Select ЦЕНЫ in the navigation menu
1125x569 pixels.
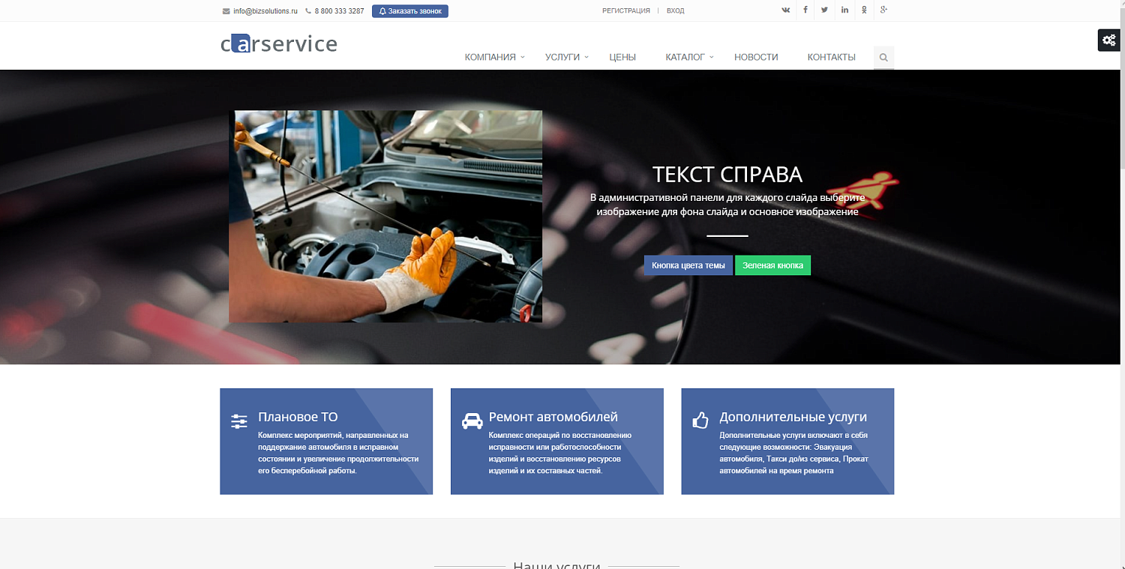point(622,56)
